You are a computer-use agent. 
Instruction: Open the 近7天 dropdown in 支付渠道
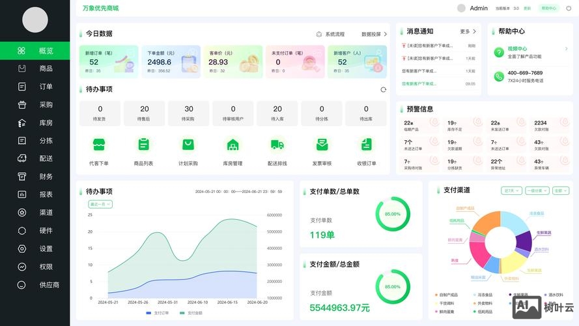[x=511, y=191]
